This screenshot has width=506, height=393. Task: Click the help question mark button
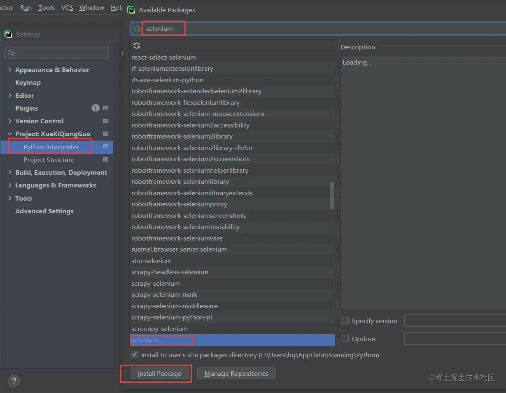pos(14,381)
